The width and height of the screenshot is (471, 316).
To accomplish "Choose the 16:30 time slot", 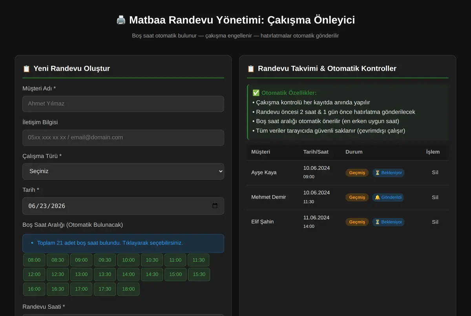I will point(58,289).
